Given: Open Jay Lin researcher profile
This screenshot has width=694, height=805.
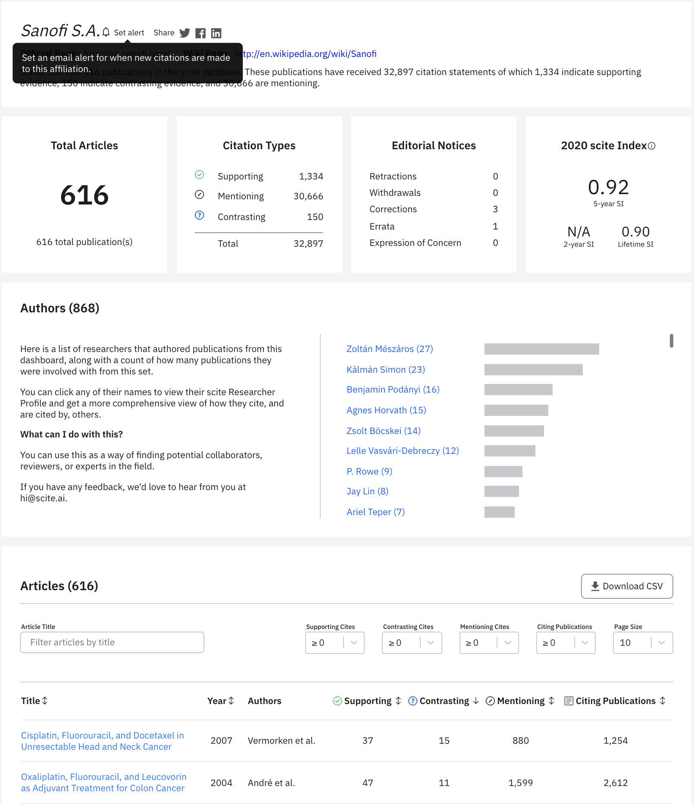Looking at the screenshot, I should tap(368, 491).
